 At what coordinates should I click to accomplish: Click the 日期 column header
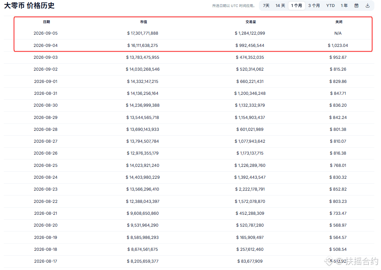pos(47,22)
